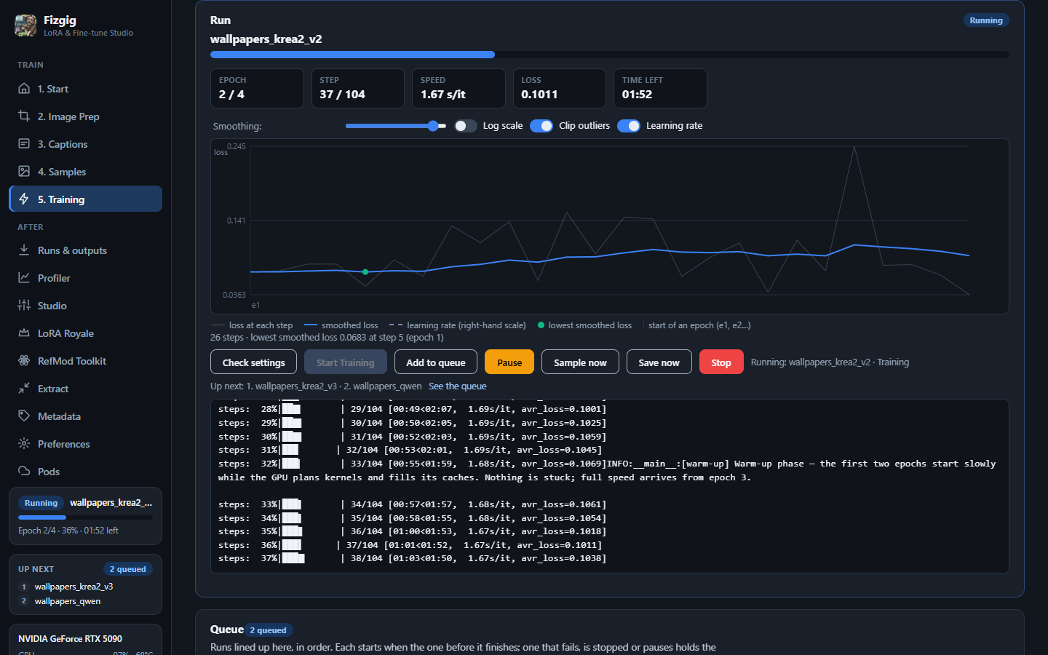
Task: Click the Save now button
Action: [x=659, y=362]
